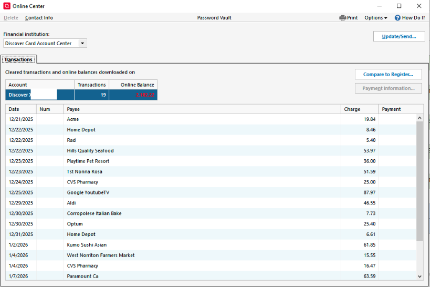Select the Corropolese Italian Bake transaction
This screenshot has width=431, height=287.
point(211,213)
